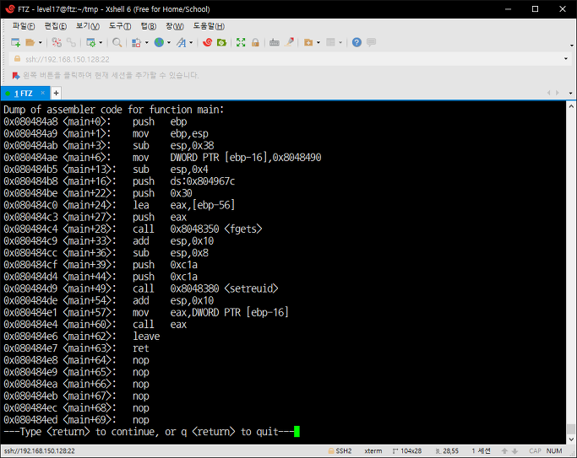Image resolution: width=577 pixels, height=458 pixels.
Task: Click the Disconnect session icon
Action: point(57,43)
